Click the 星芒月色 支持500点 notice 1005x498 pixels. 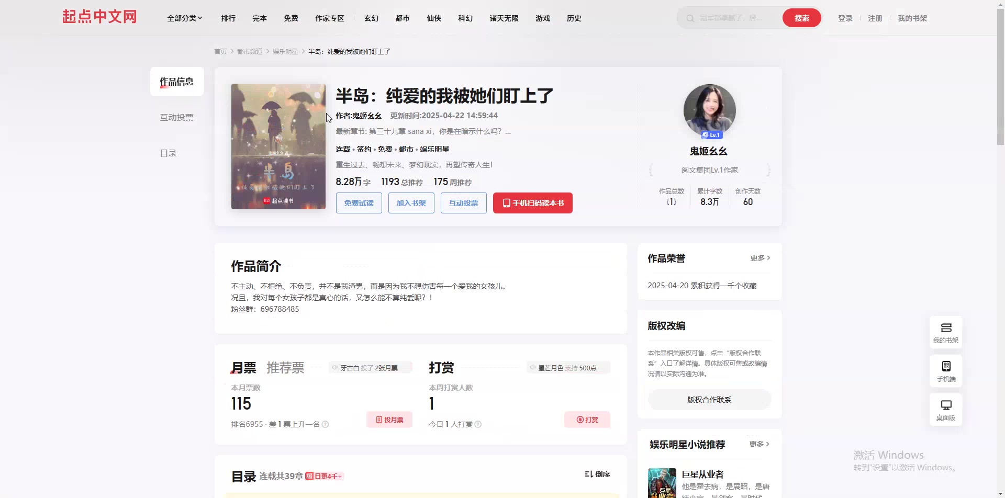tap(568, 368)
